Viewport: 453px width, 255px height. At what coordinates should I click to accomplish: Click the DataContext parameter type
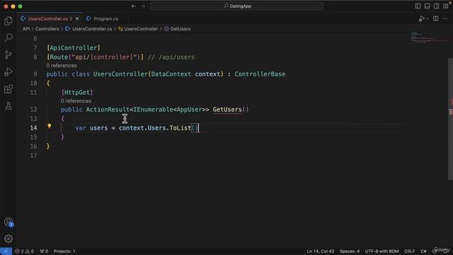(171, 74)
